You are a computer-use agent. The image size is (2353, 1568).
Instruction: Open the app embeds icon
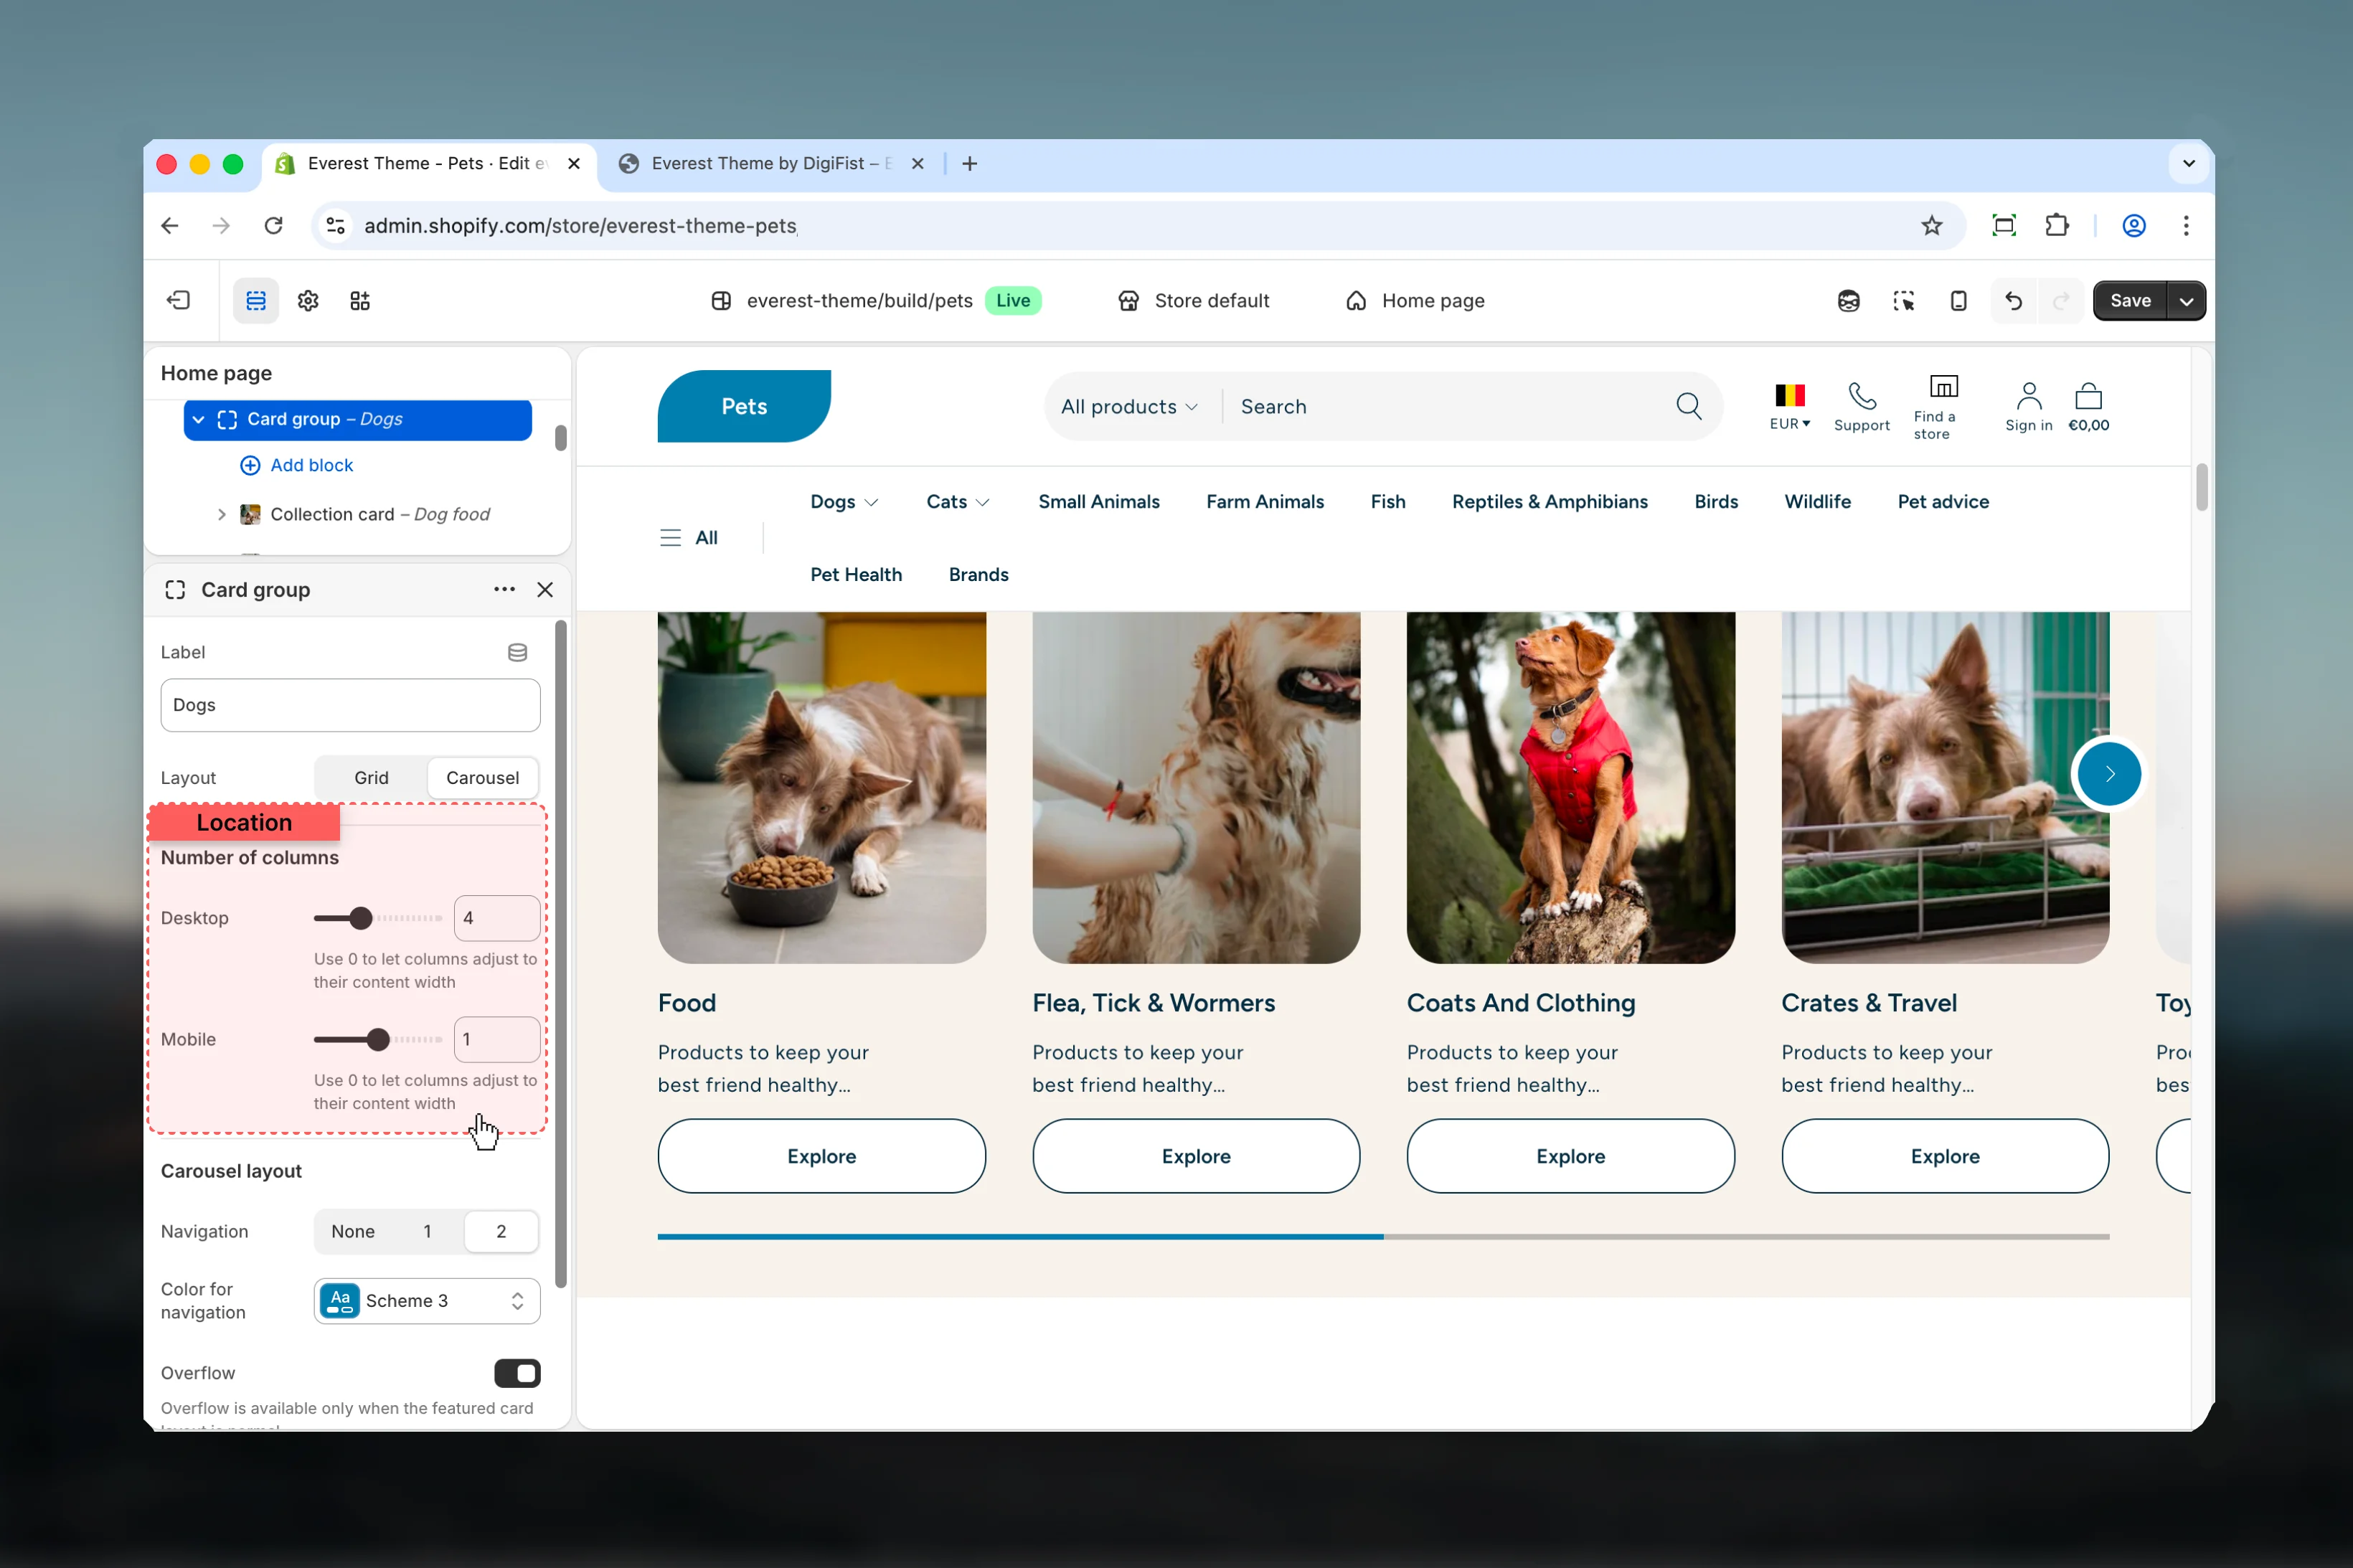pyautogui.click(x=360, y=300)
